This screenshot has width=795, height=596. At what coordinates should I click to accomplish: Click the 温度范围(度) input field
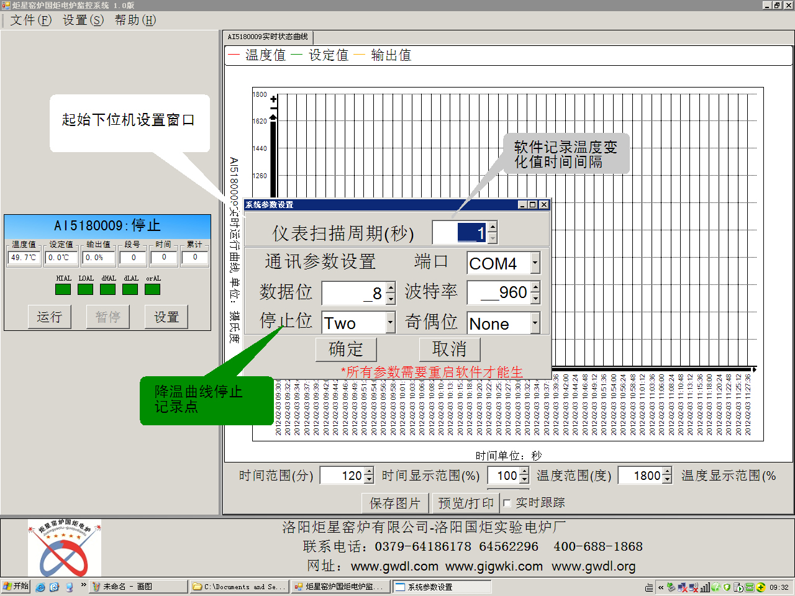[x=640, y=476]
